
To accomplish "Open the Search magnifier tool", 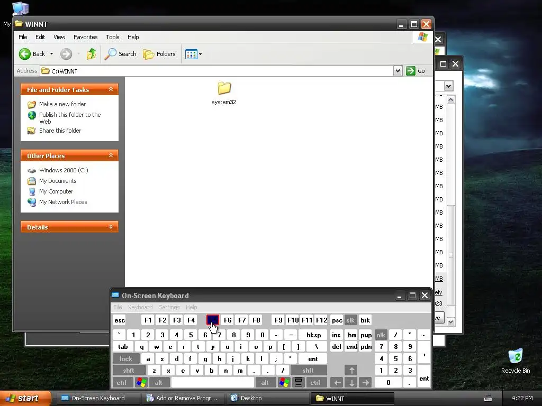I will click(120, 54).
